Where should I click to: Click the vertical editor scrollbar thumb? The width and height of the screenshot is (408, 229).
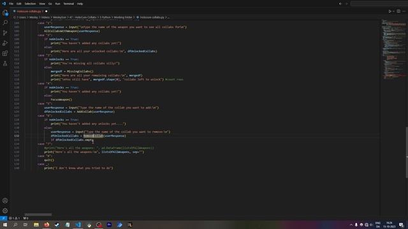click(407, 153)
